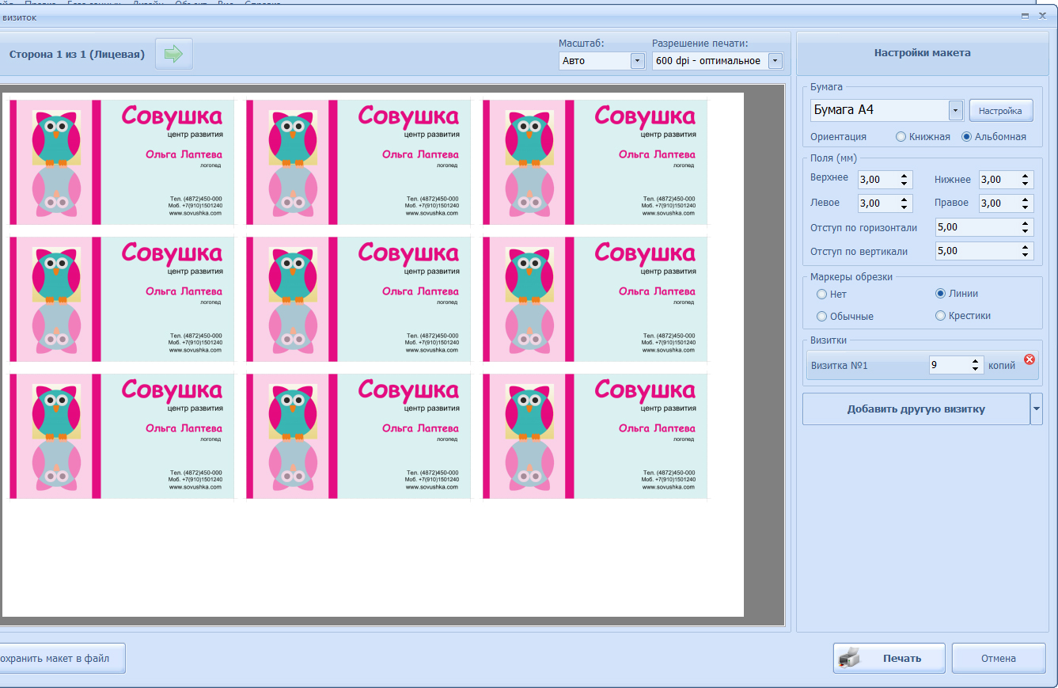This screenshot has width=1058, height=688.
Task: Expand arrow next to Добавить другую визитку
Action: (1037, 409)
